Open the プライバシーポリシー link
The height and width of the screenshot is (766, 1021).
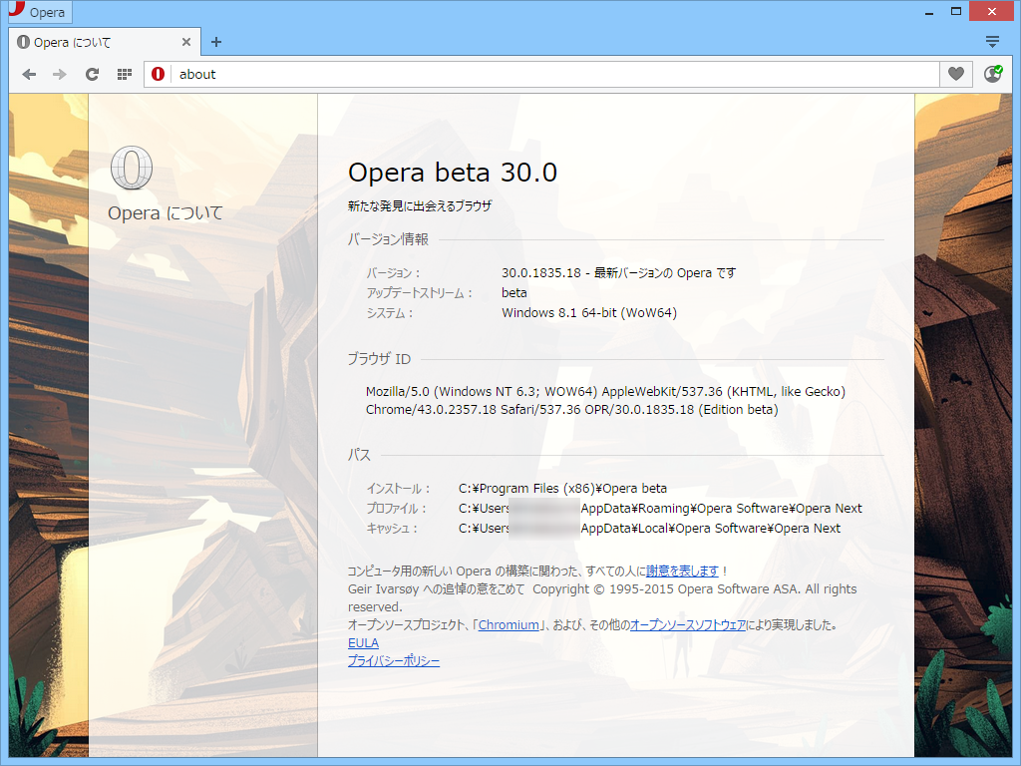(x=392, y=660)
